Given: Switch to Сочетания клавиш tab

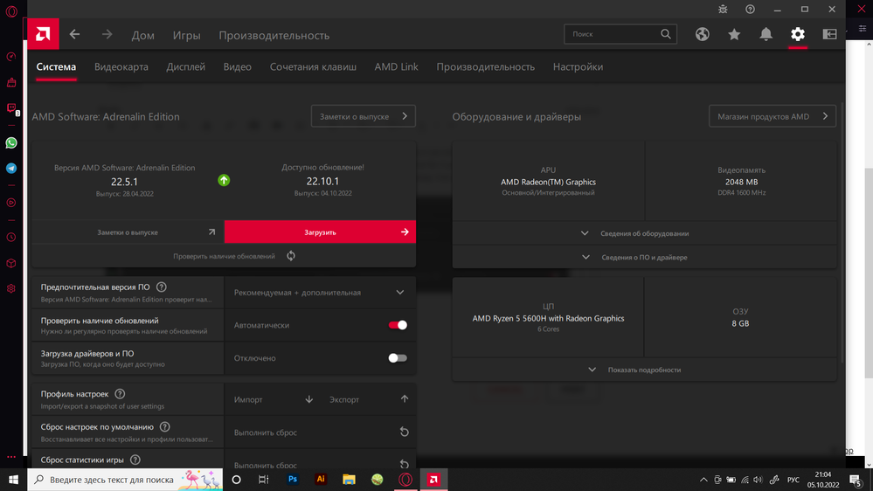Looking at the screenshot, I should pyautogui.click(x=313, y=66).
